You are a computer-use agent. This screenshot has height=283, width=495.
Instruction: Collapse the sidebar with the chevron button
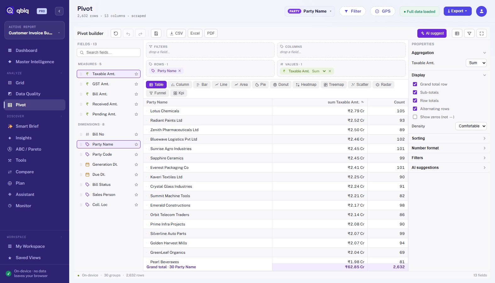(x=59, y=11)
